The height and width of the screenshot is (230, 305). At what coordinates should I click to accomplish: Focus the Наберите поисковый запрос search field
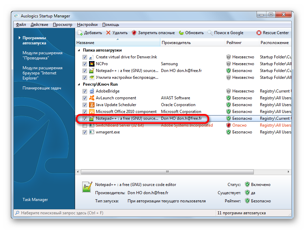pos(115,213)
